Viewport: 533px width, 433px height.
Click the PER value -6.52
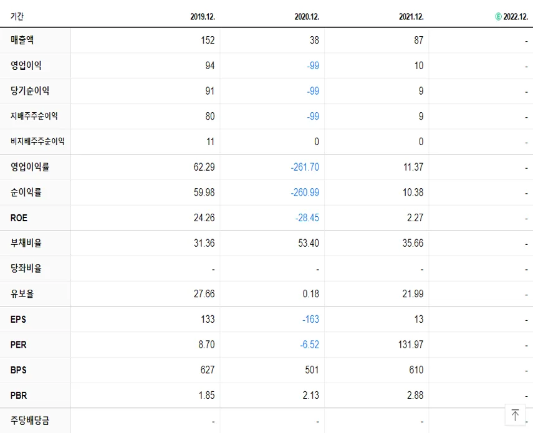[310, 345]
